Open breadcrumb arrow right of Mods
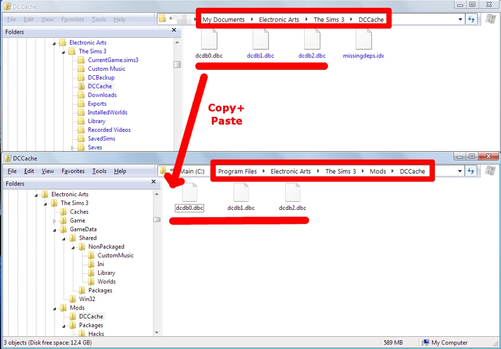 tap(393, 171)
